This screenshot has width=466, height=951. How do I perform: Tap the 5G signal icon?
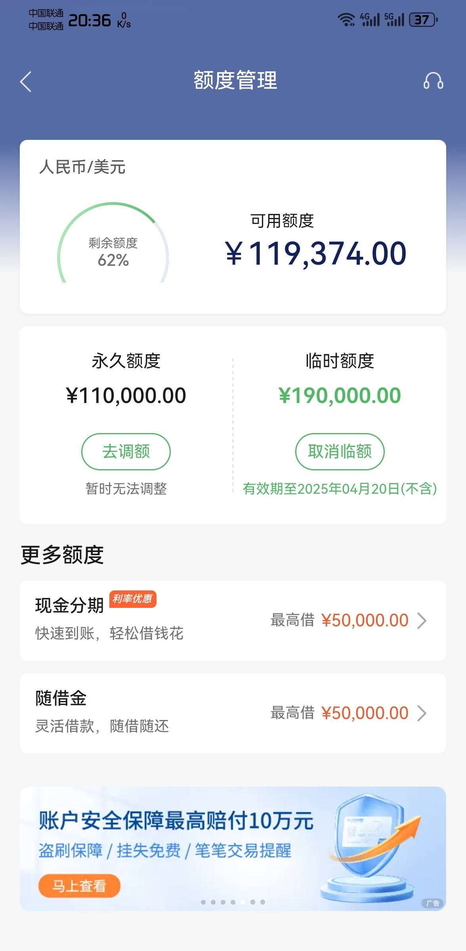click(394, 19)
